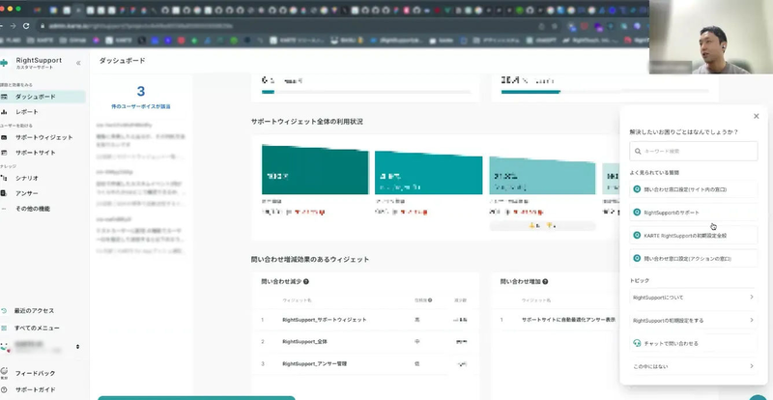773x400 pixels.
Task: Open 問い合わせ窓口設定(サイト内の窓口) question
Action: (693, 189)
